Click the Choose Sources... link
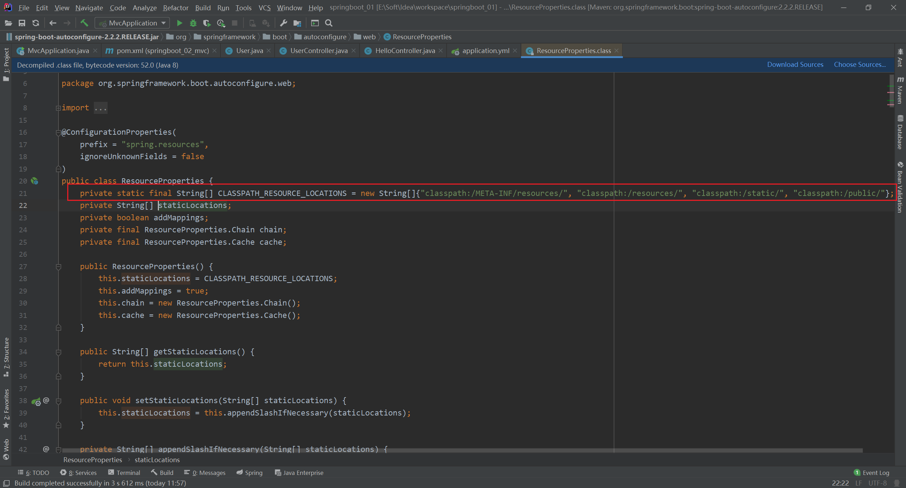 [x=860, y=64]
